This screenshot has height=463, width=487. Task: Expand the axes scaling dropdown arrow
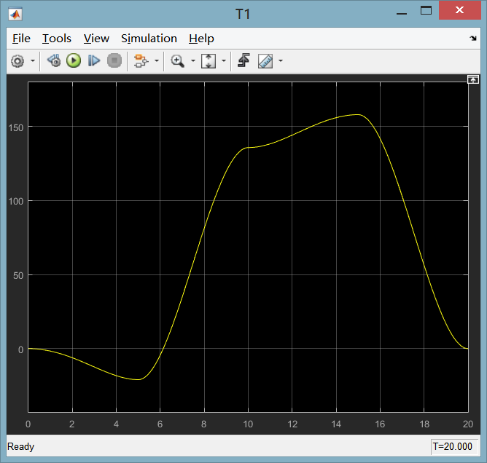(x=224, y=60)
